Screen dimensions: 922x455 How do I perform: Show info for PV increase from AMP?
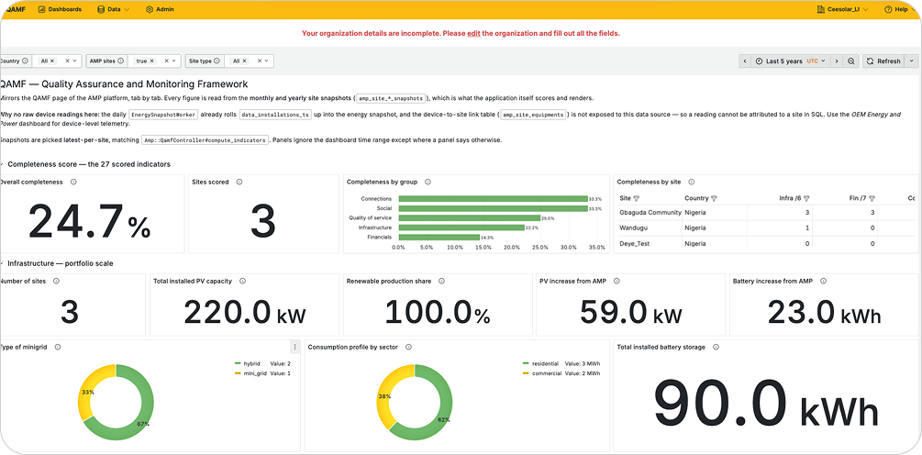(616, 282)
